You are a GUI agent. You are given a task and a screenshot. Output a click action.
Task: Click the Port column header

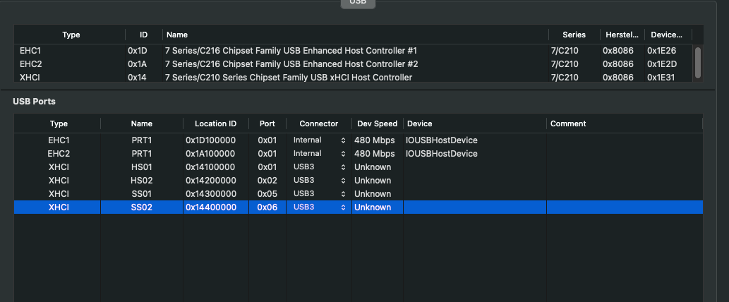[x=267, y=123]
